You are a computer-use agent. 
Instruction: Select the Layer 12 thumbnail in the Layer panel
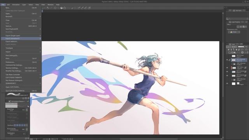[x=233, y=60]
